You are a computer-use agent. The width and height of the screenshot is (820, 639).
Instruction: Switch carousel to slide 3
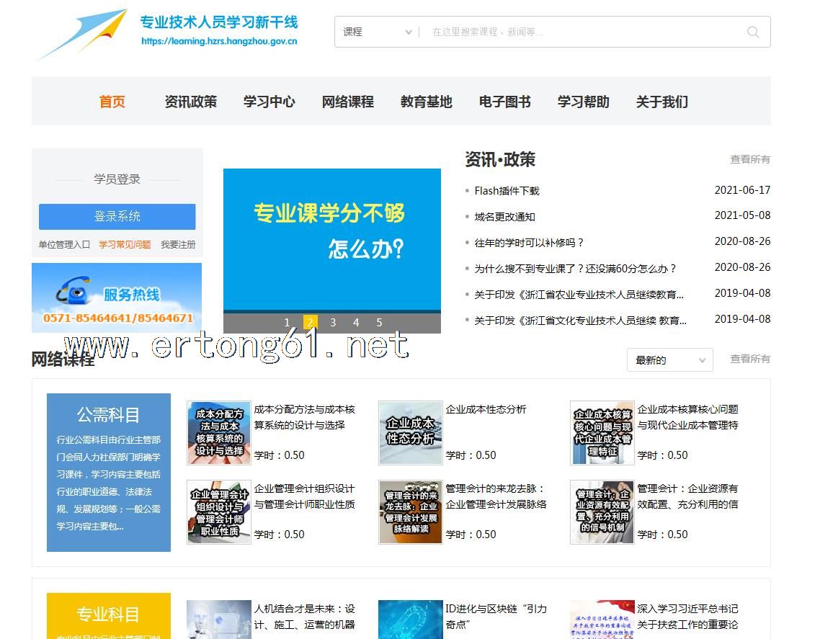333,323
